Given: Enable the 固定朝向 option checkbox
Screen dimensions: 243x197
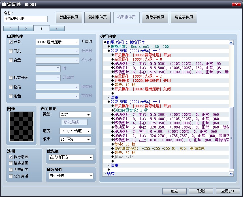Looking at the screenshot, I should click(11, 170).
